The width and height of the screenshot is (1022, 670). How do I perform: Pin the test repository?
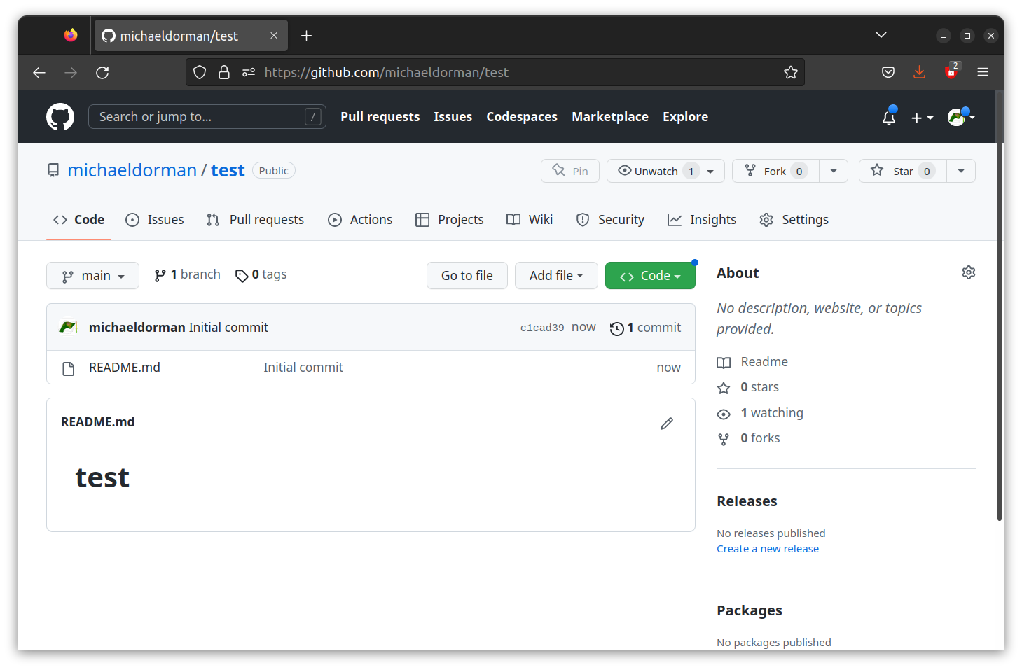569,170
